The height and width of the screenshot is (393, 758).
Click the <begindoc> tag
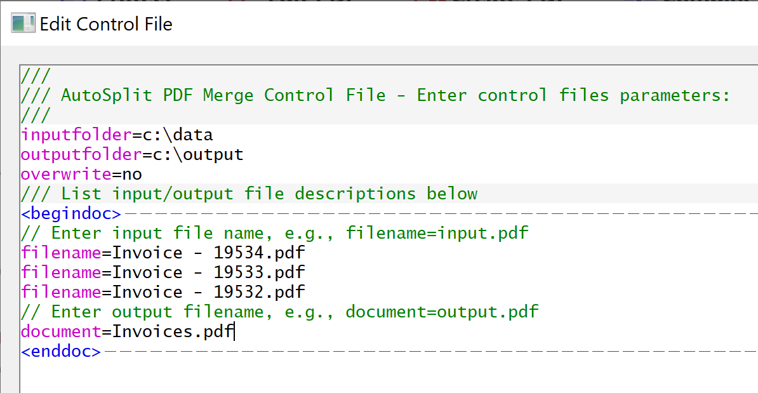[x=71, y=213]
